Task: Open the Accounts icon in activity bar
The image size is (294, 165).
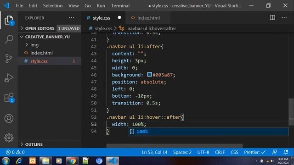Action: [x=9, y=118]
